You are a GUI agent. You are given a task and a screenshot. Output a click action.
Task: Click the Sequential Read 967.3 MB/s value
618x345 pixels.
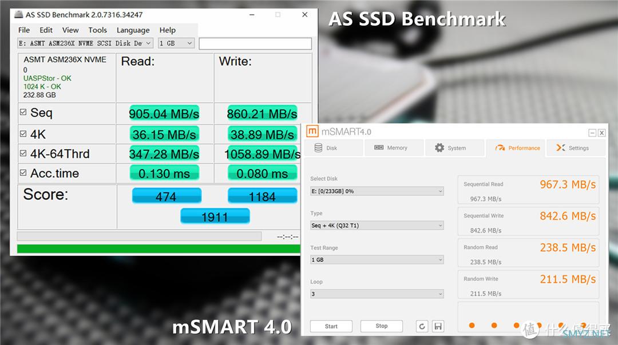[x=568, y=184]
